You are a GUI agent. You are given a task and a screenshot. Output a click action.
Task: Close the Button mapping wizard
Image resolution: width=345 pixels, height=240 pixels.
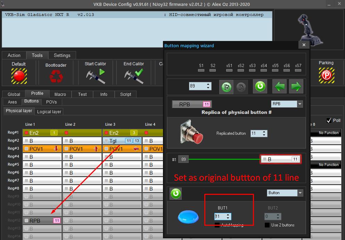(304, 45)
